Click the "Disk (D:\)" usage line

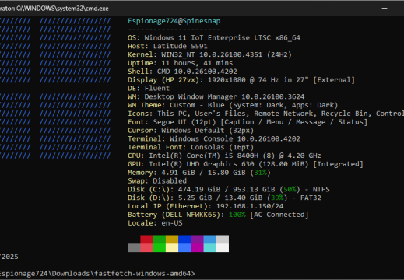click(x=224, y=198)
